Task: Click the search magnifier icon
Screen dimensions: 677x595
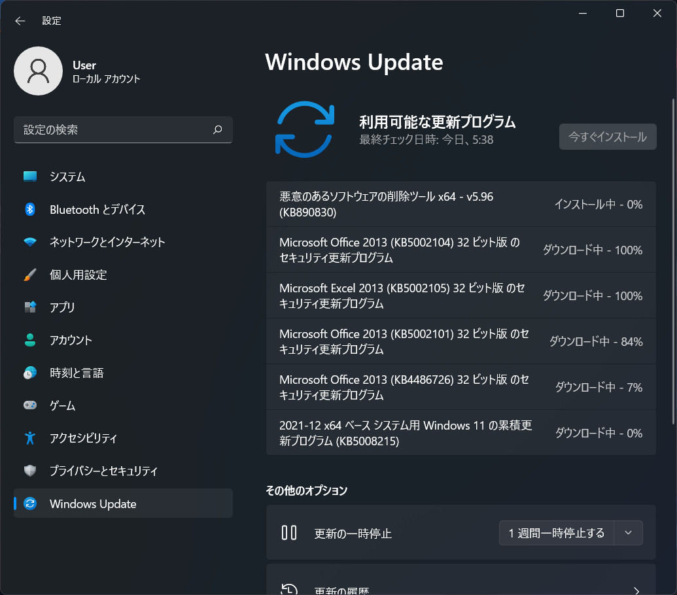Action: tap(218, 129)
